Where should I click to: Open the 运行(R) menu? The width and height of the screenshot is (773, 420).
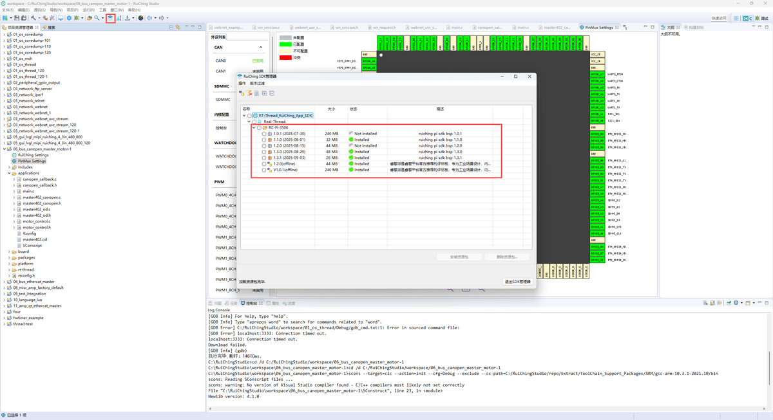(x=88, y=10)
